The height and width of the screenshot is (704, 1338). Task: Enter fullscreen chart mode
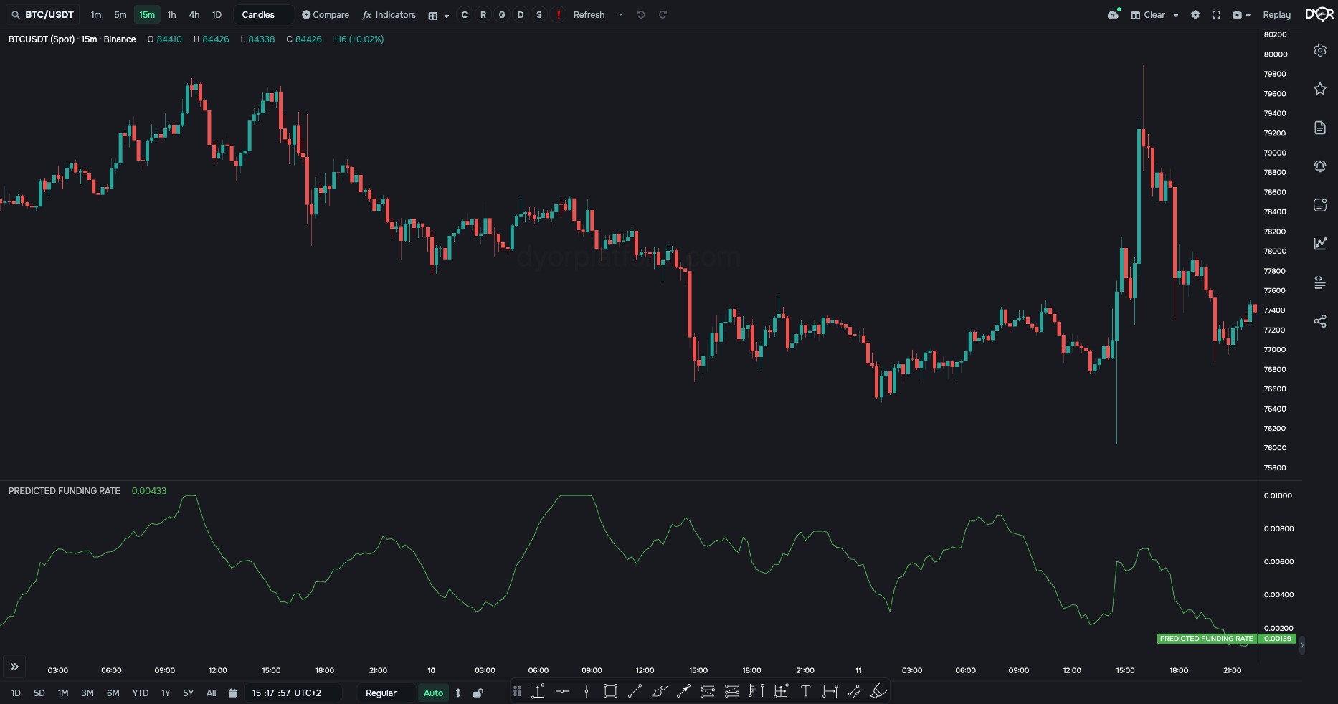click(x=1216, y=15)
